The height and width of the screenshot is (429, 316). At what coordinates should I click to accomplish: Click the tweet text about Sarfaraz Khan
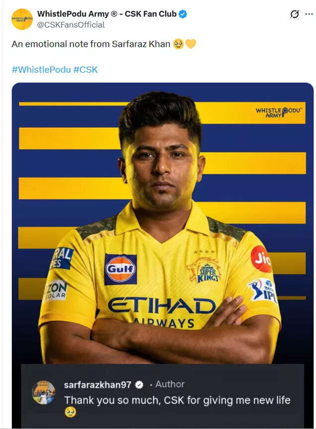pyautogui.click(x=91, y=44)
